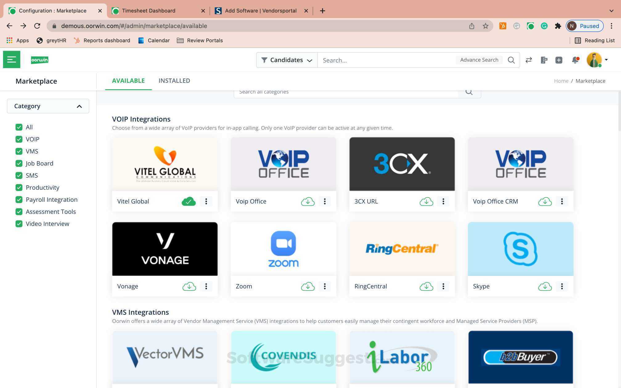The image size is (621, 388).
Task: Uncheck the VOIP category checkbox
Action: tap(19, 139)
